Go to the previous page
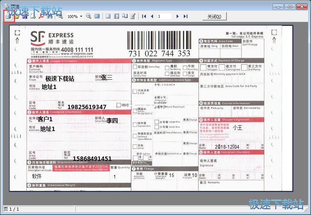This screenshot has width=311, height=215. coord(152,16)
